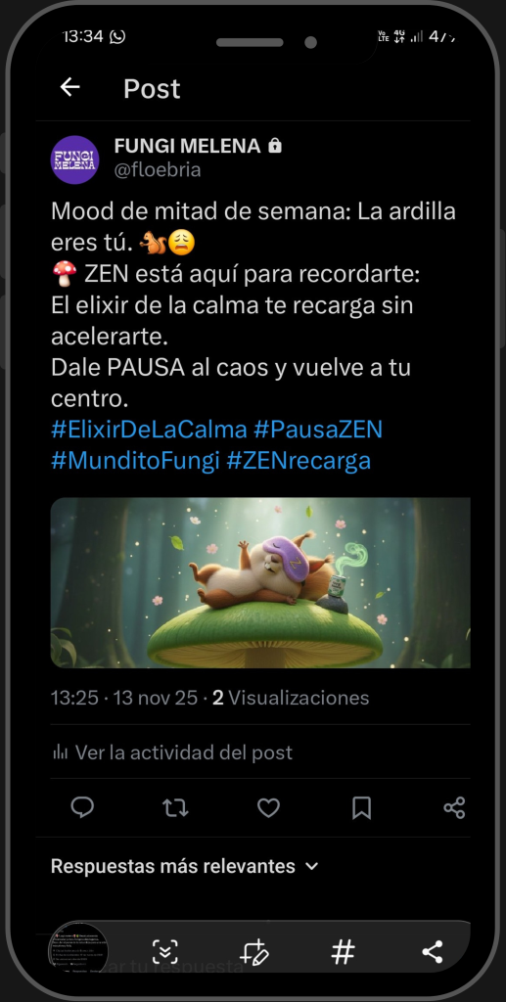Tap the reply speech bubble icon
The height and width of the screenshot is (1002, 506).
point(82,807)
